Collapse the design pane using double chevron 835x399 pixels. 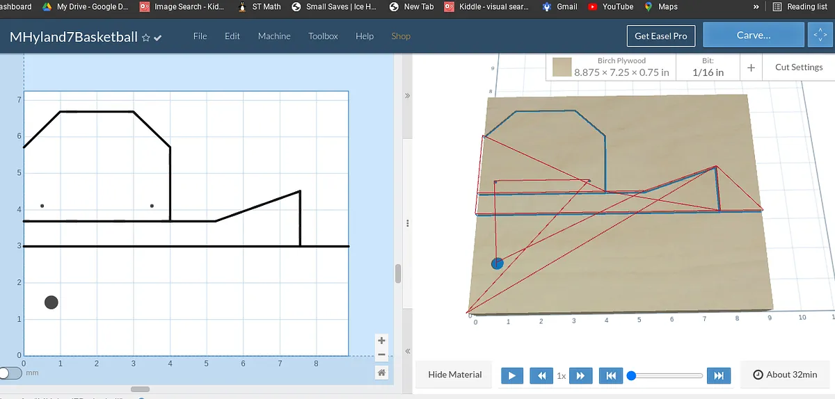click(408, 95)
